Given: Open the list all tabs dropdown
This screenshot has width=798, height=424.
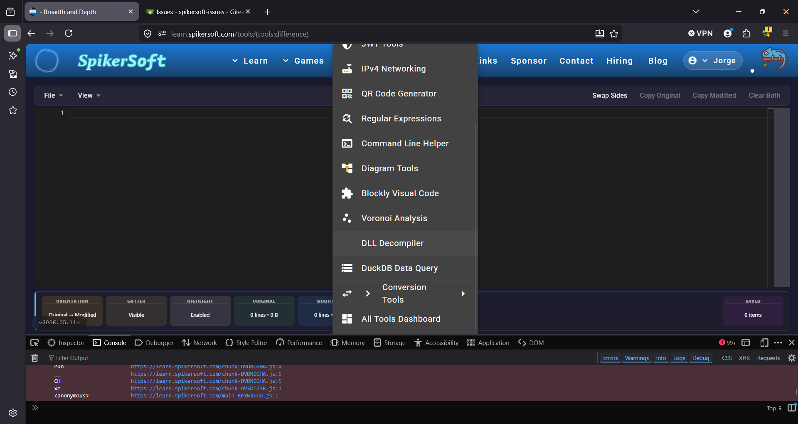Looking at the screenshot, I should (x=696, y=12).
